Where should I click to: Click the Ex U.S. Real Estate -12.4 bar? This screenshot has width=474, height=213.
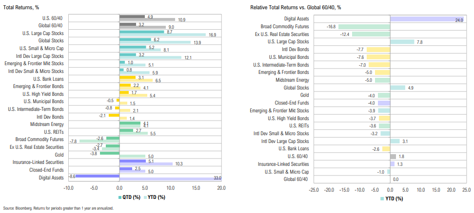pos(371,34)
